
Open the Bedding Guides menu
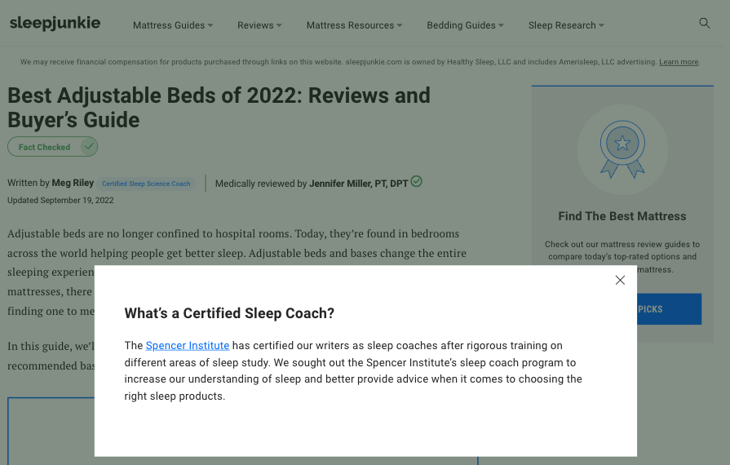tap(465, 25)
